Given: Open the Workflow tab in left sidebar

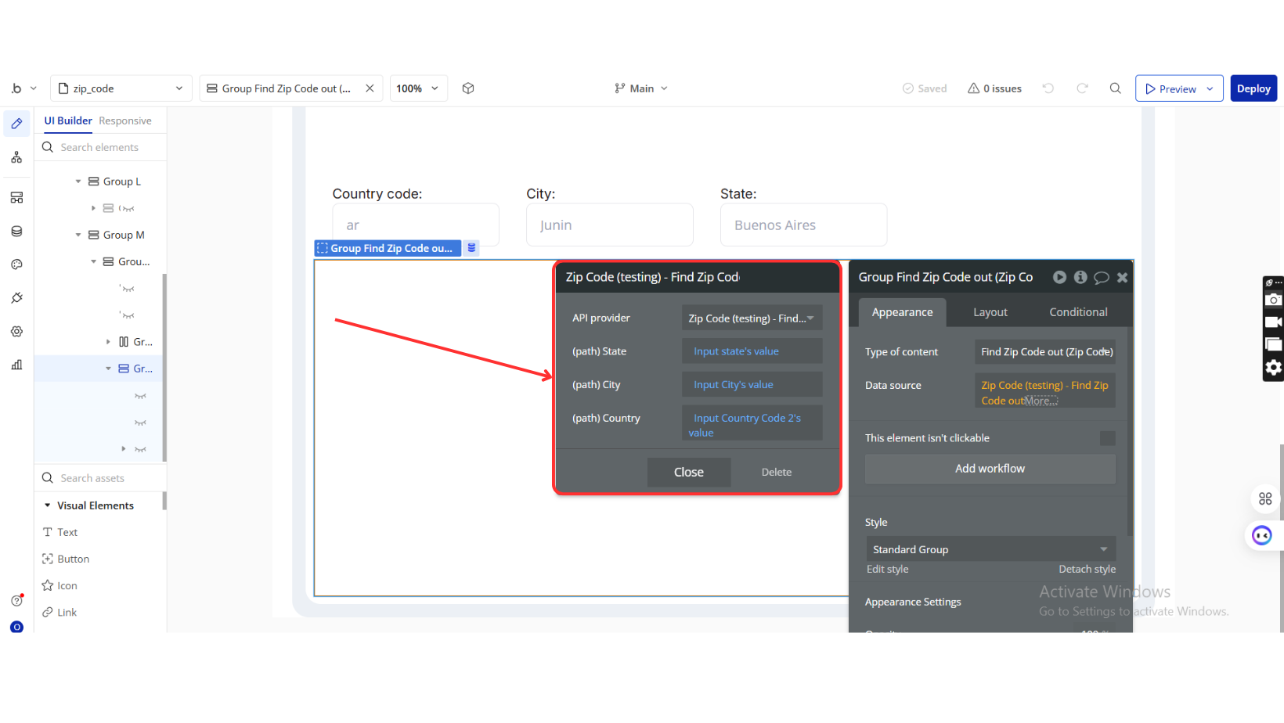Looking at the screenshot, I should click(16, 158).
